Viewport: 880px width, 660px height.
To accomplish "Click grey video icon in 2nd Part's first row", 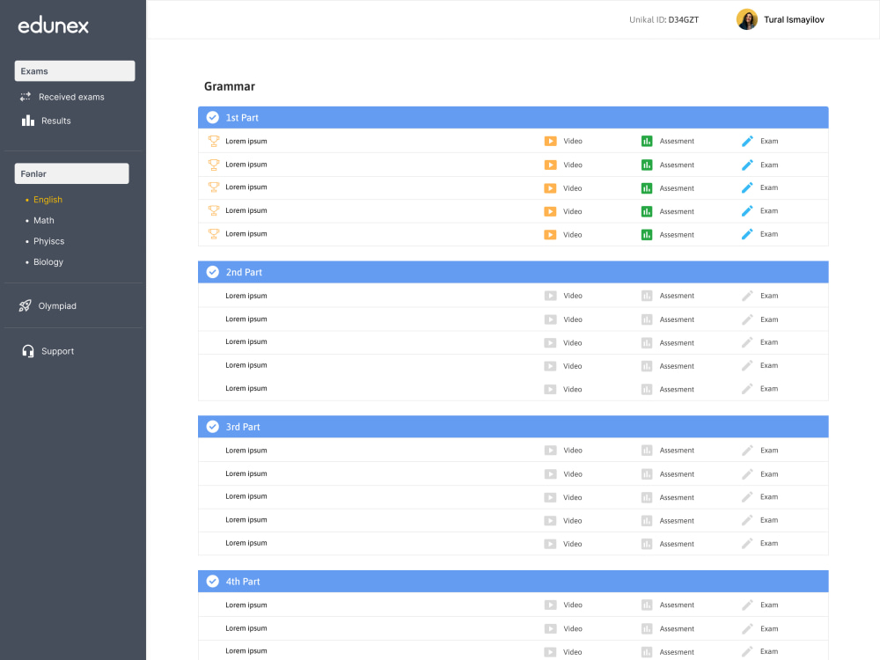I will 551,296.
